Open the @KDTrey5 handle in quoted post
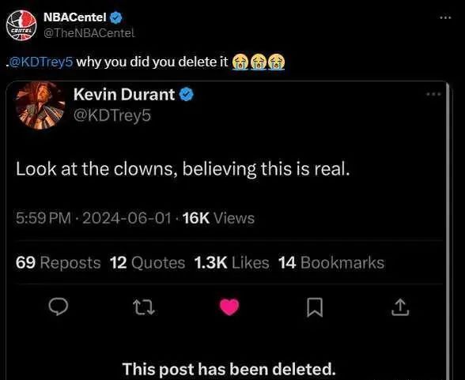465x380 pixels. pyautogui.click(x=112, y=115)
